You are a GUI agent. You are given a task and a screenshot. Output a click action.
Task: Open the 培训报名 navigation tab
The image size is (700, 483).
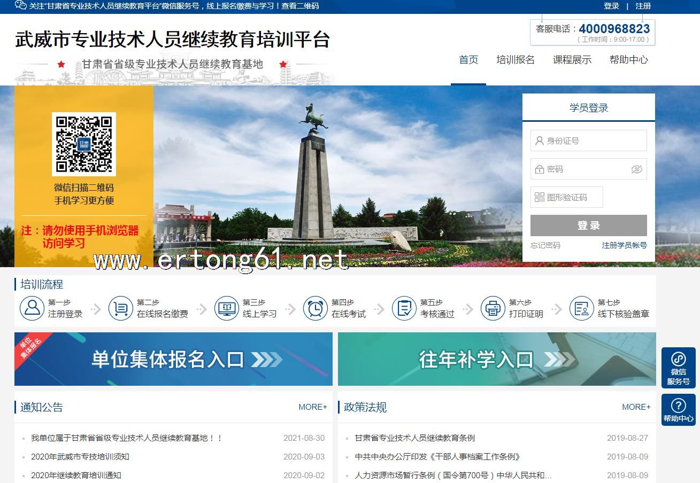pyautogui.click(x=515, y=60)
